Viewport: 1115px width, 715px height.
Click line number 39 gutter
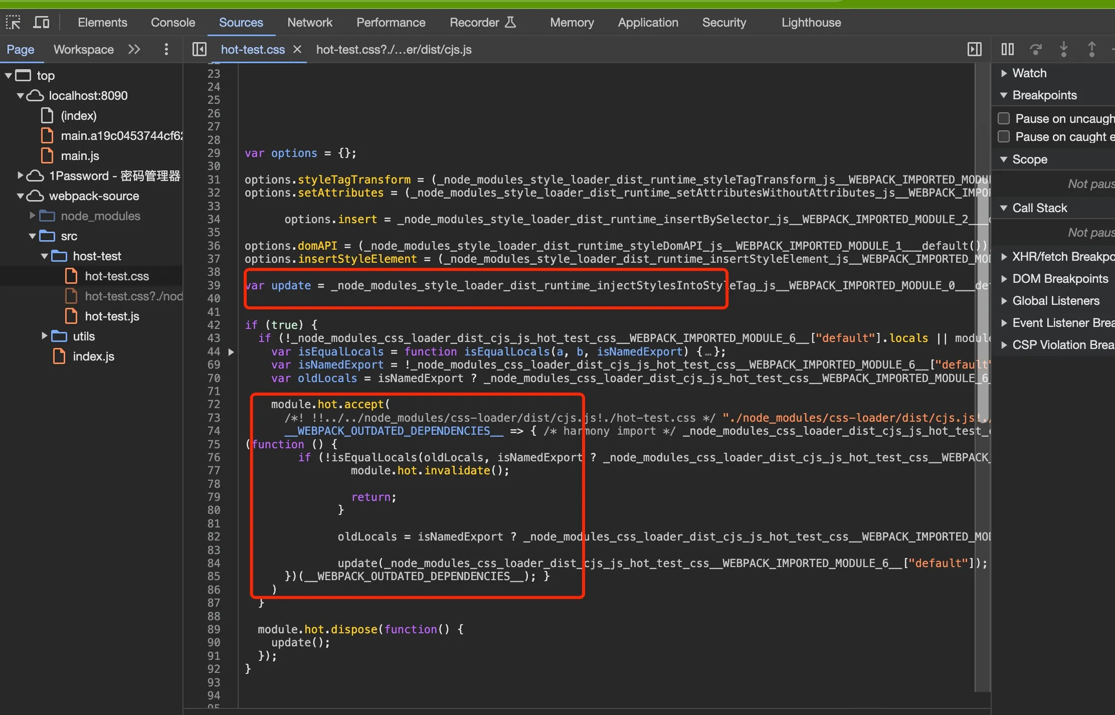[214, 285]
